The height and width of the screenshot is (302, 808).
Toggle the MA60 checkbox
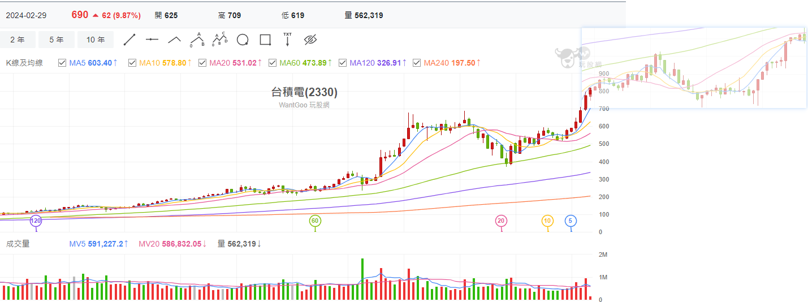[273, 63]
